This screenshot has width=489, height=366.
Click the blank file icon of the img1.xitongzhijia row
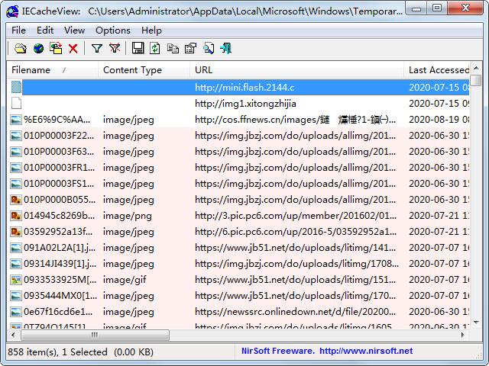coord(16,104)
